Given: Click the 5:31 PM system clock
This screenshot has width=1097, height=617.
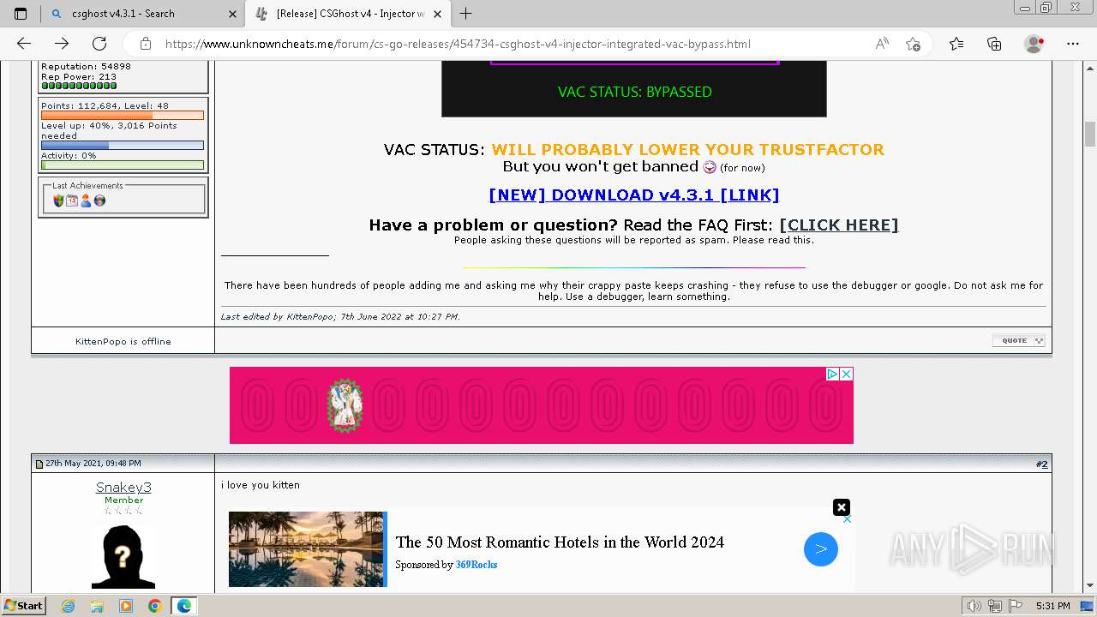Looking at the screenshot, I should [1052, 606].
